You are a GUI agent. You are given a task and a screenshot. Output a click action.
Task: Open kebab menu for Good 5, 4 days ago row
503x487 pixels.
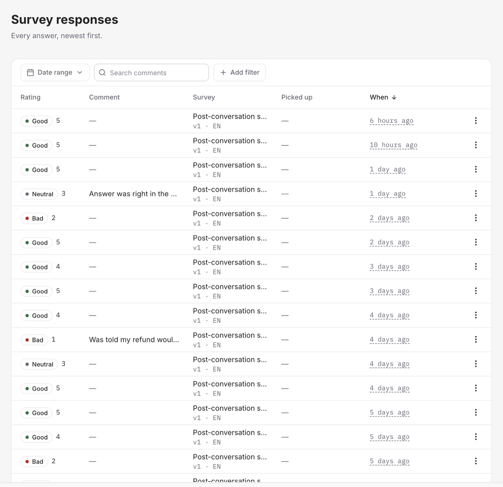[x=476, y=388]
